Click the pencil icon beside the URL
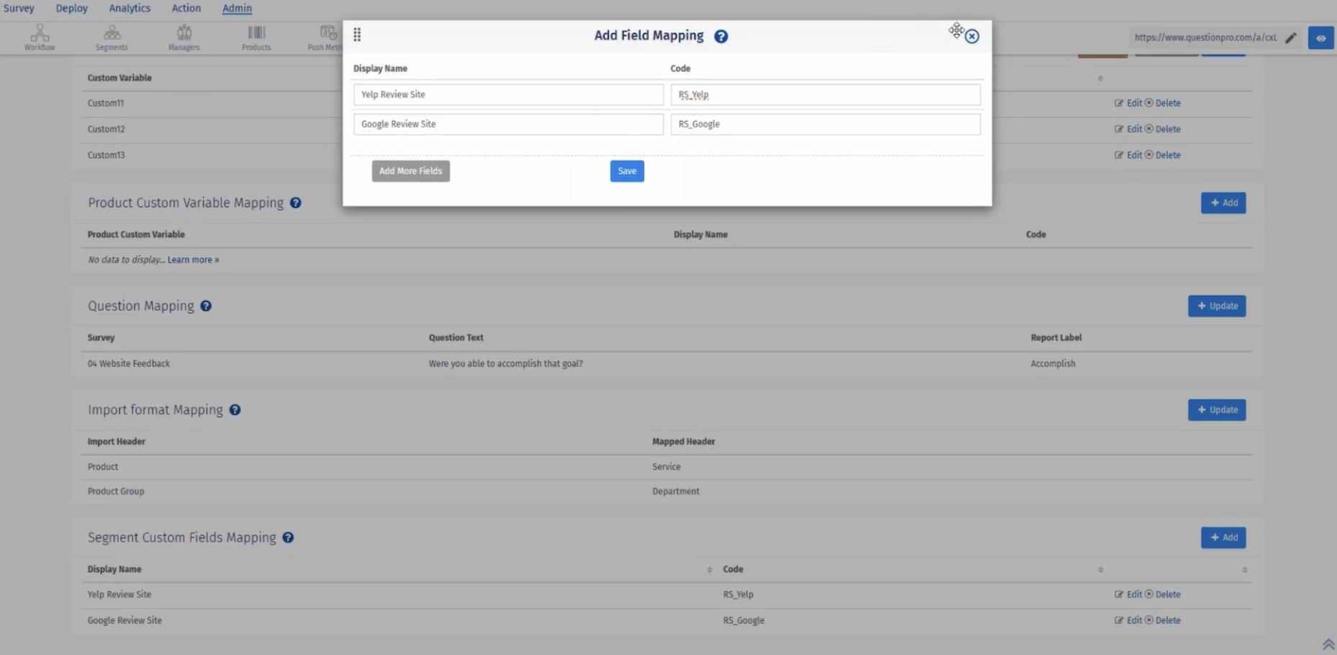The height and width of the screenshot is (655, 1337). point(1291,37)
